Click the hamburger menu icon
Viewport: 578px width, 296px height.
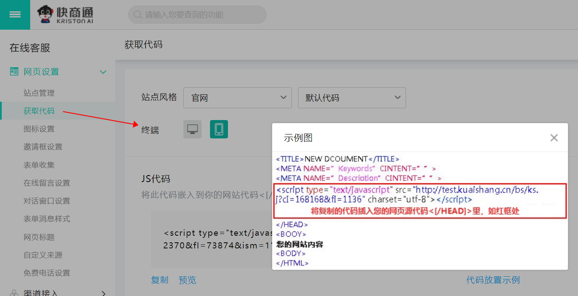15,14
